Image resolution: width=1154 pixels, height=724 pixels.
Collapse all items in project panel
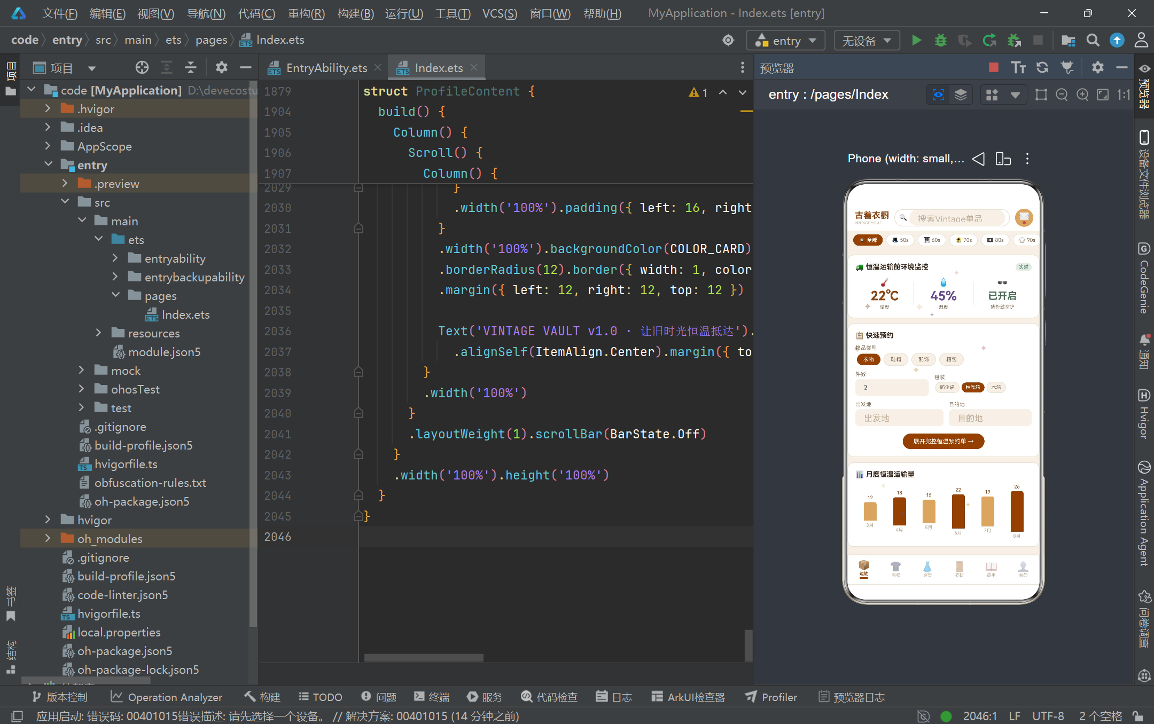(x=191, y=67)
